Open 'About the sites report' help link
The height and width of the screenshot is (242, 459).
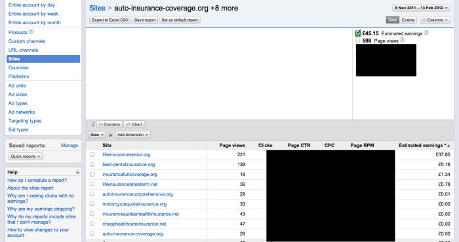[30, 188]
